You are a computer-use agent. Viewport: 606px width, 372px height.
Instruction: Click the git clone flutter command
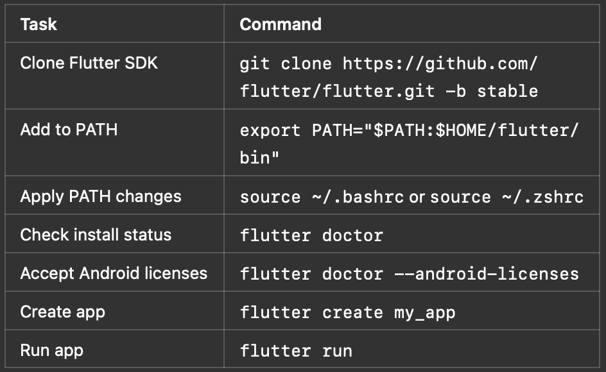[x=388, y=77]
